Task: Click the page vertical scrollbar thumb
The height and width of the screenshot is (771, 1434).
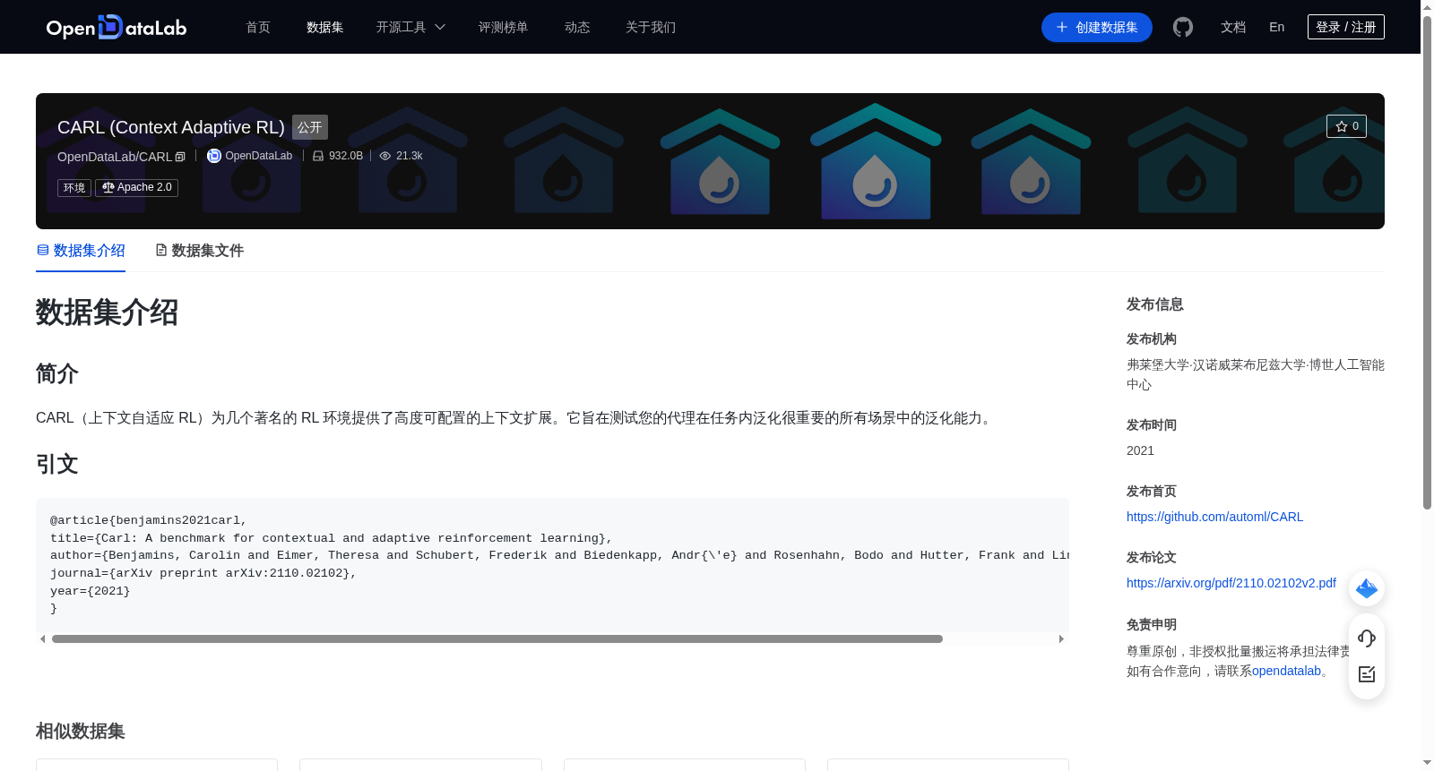Action: tap(1427, 261)
